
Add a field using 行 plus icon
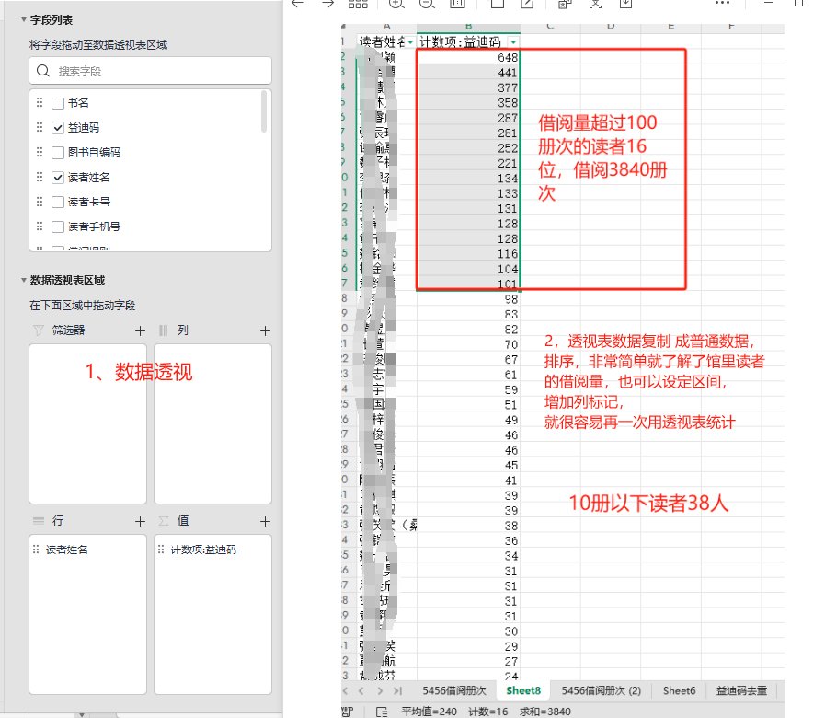[x=141, y=521]
